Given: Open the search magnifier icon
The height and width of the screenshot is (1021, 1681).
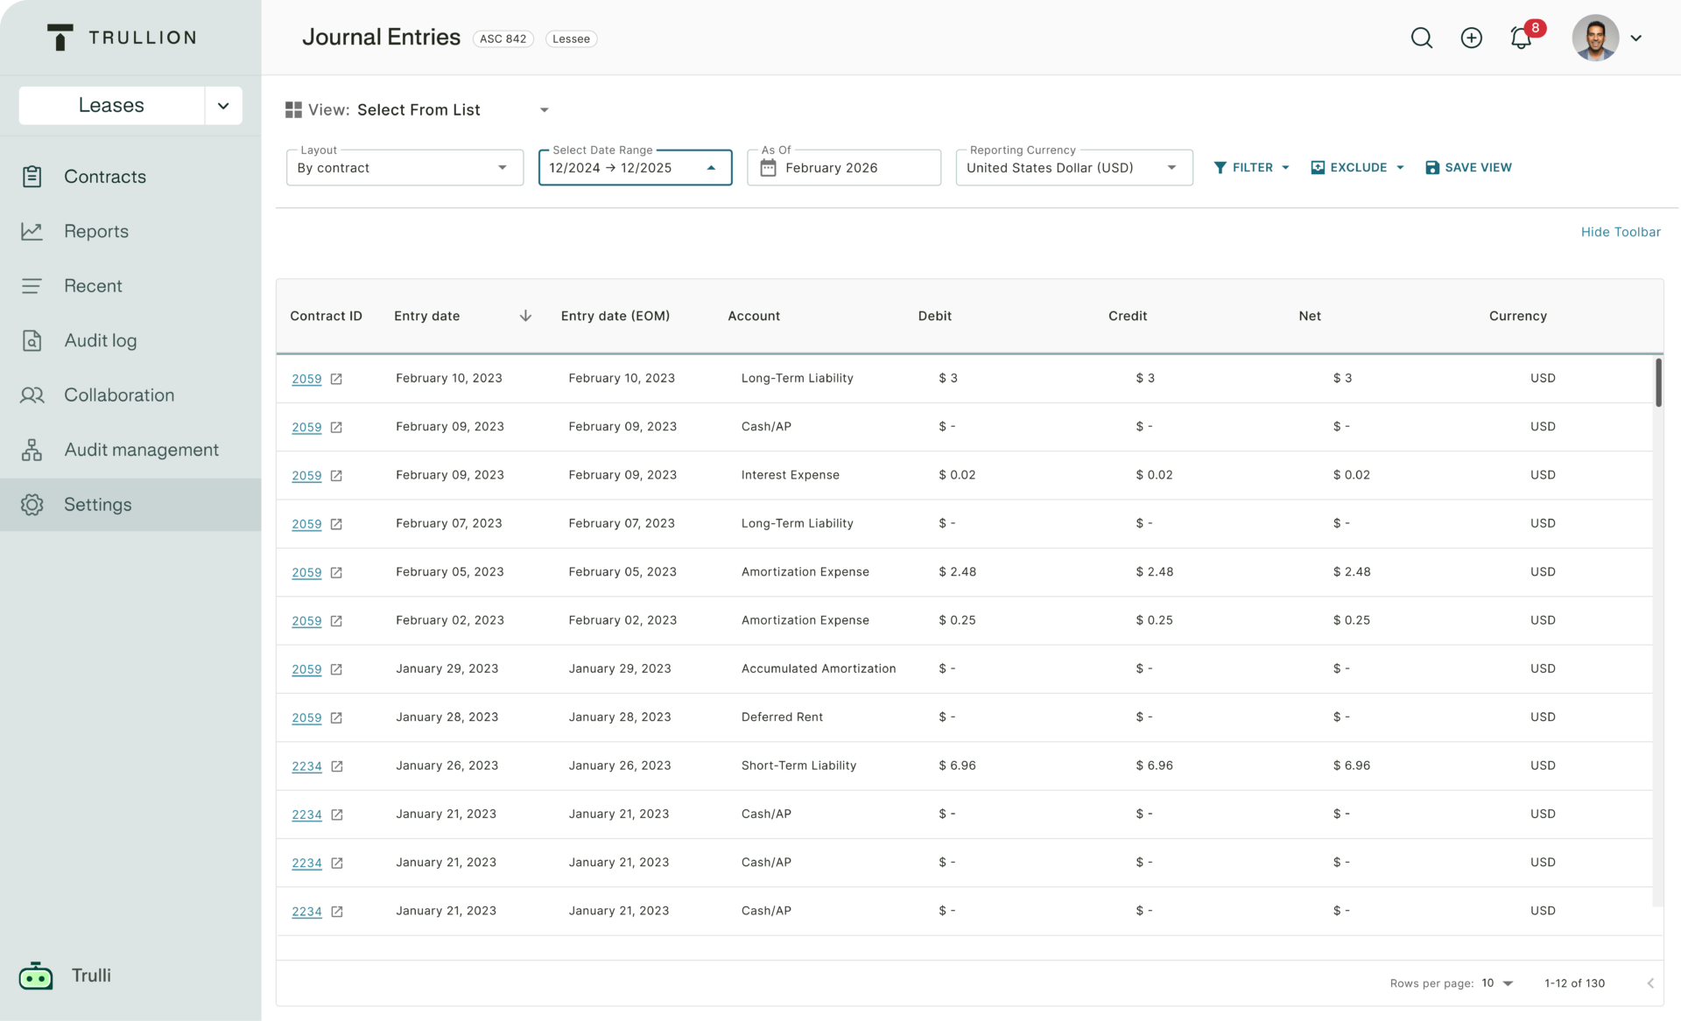Looking at the screenshot, I should (x=1421, y=38).
